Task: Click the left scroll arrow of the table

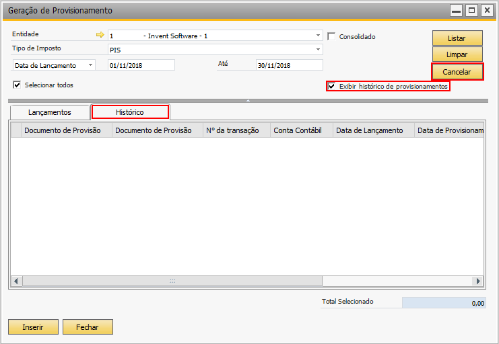Action: tap(16, 281)
